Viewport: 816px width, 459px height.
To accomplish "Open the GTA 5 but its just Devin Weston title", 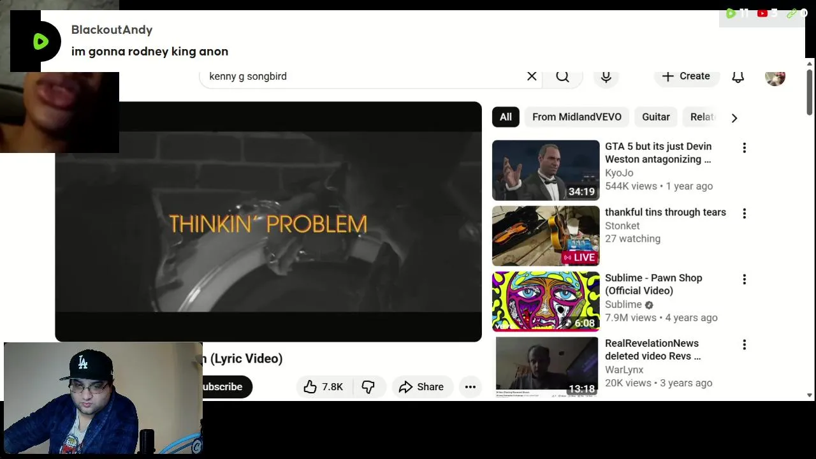I will point(659,153).
